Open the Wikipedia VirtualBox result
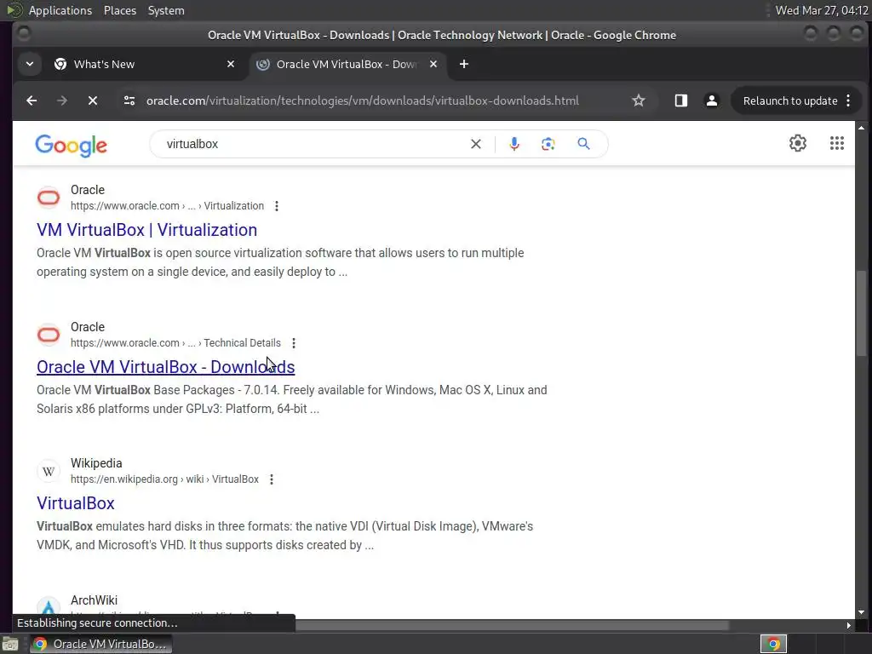This screenshot has width=872, height=654. pos(76,503)
